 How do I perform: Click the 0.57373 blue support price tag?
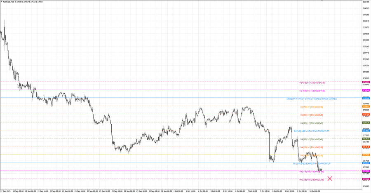click(x=366, y=163)
